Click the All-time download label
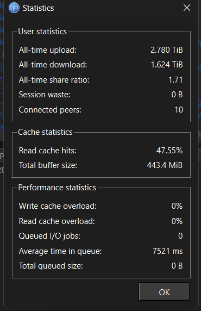The width and height of the screenshot is (201, 311). point(53,65)
